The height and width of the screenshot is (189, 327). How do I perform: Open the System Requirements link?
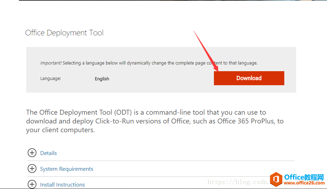(67, 169)
